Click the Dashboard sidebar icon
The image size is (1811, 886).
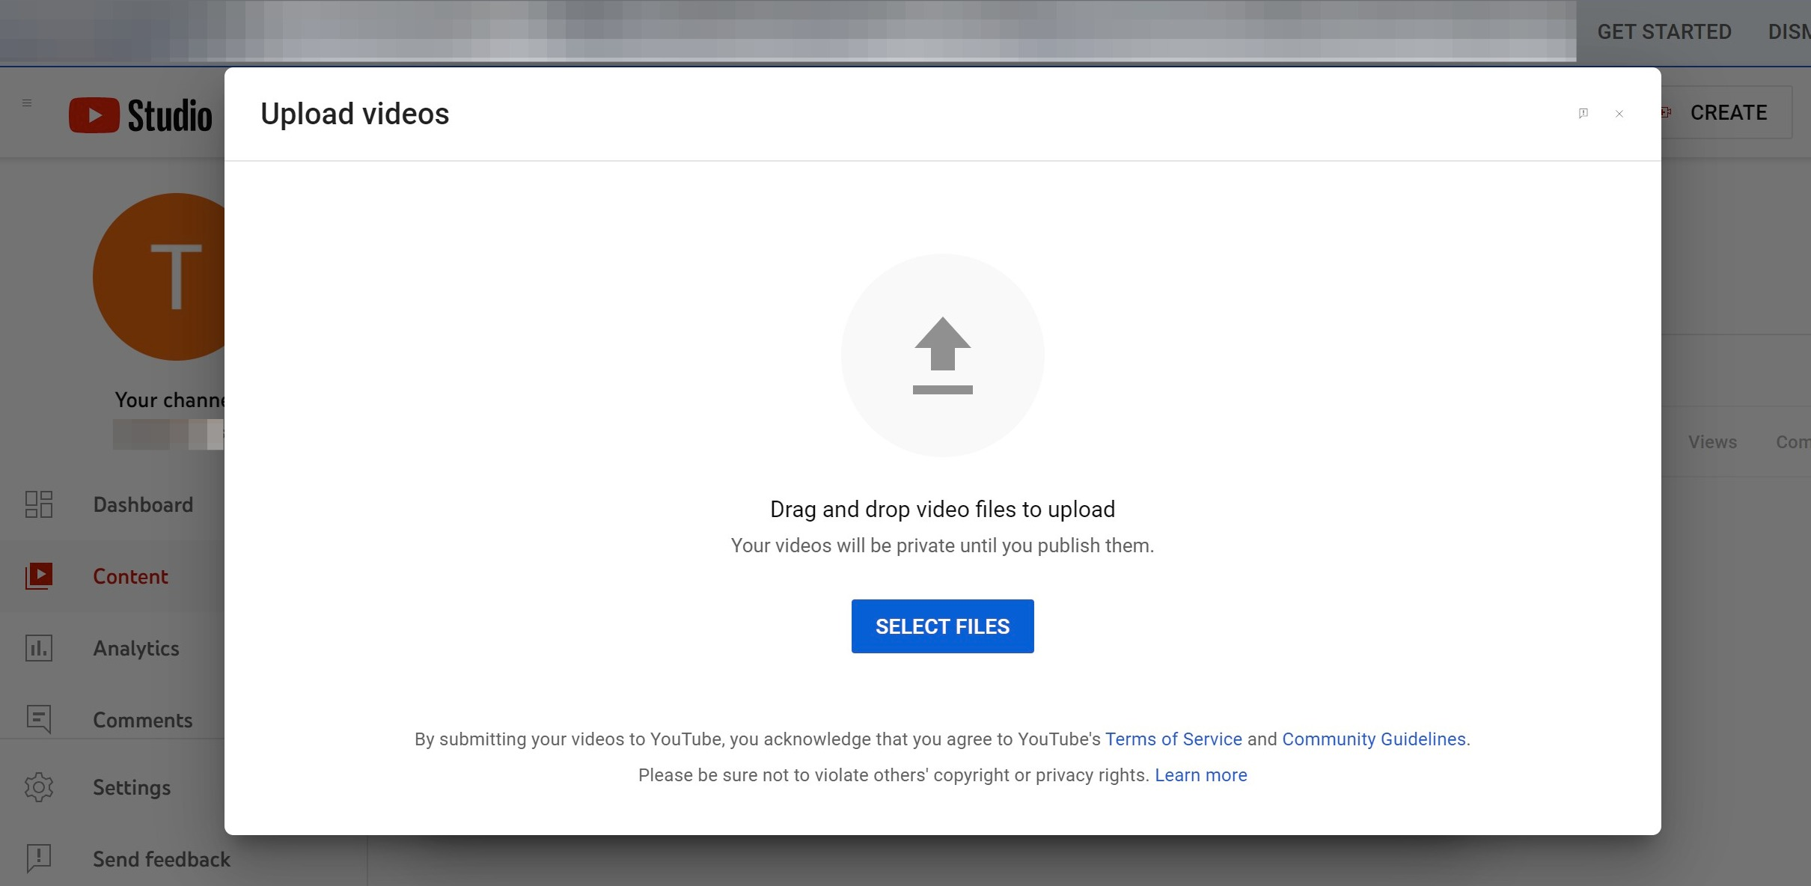pos(39,504)
